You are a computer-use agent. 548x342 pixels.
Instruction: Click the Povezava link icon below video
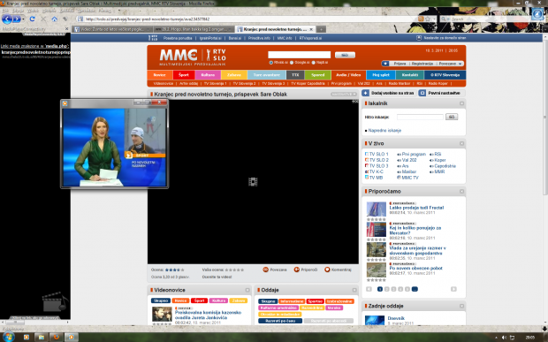[266, 270]
